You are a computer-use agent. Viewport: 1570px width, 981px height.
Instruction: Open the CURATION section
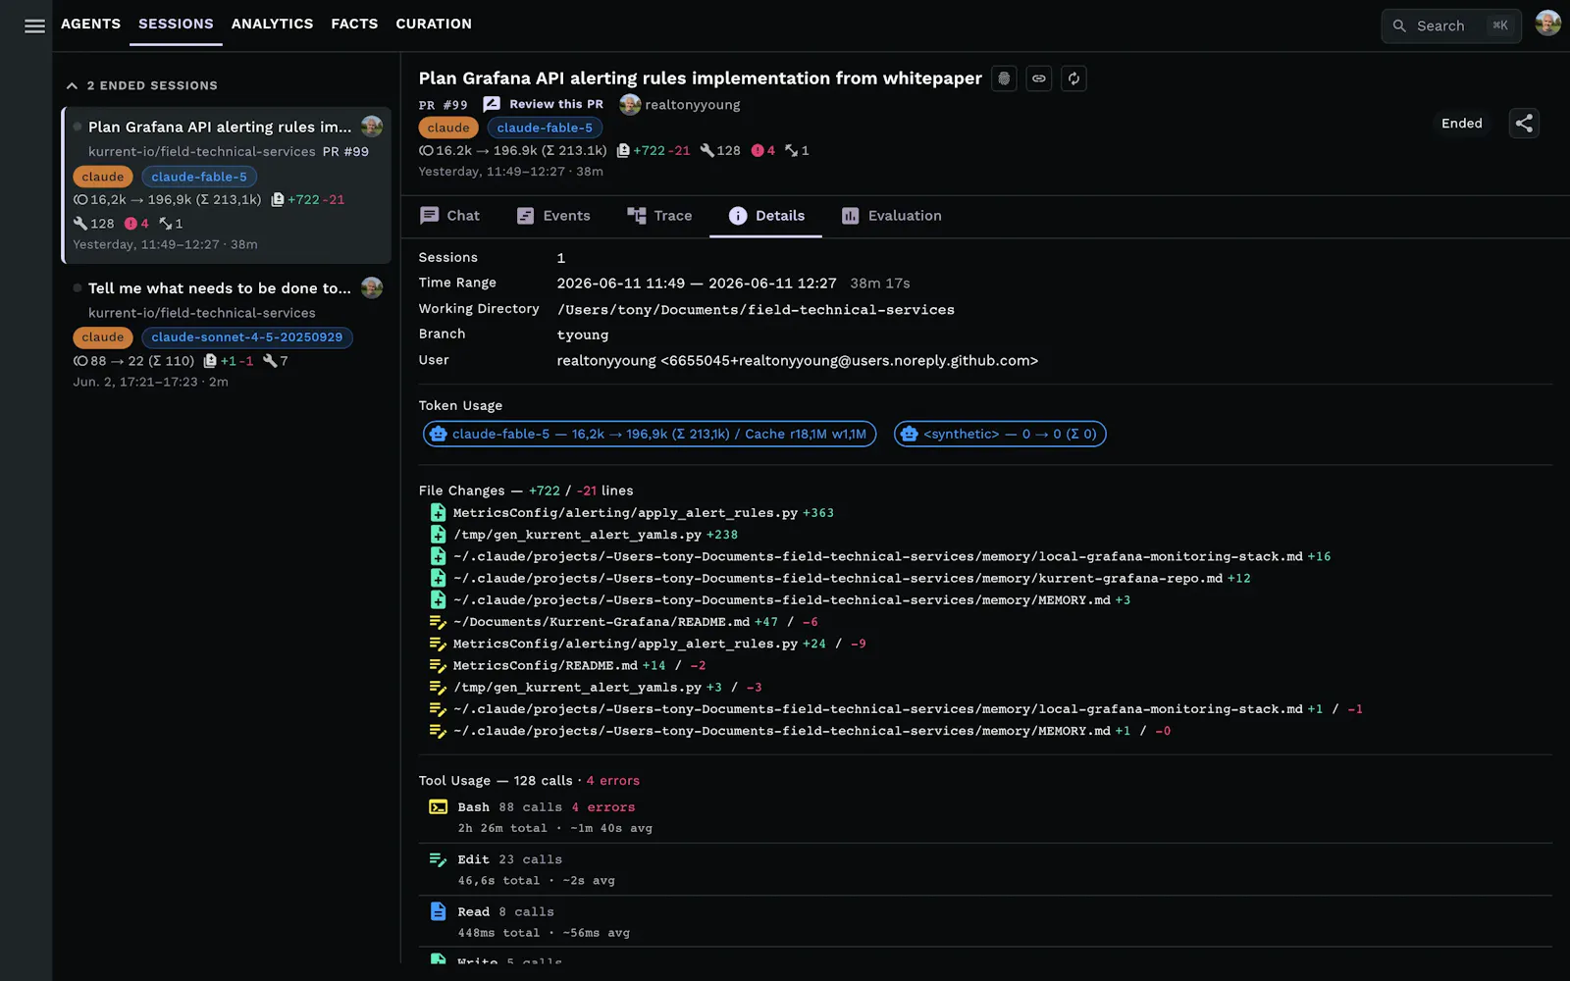(434, 24)
